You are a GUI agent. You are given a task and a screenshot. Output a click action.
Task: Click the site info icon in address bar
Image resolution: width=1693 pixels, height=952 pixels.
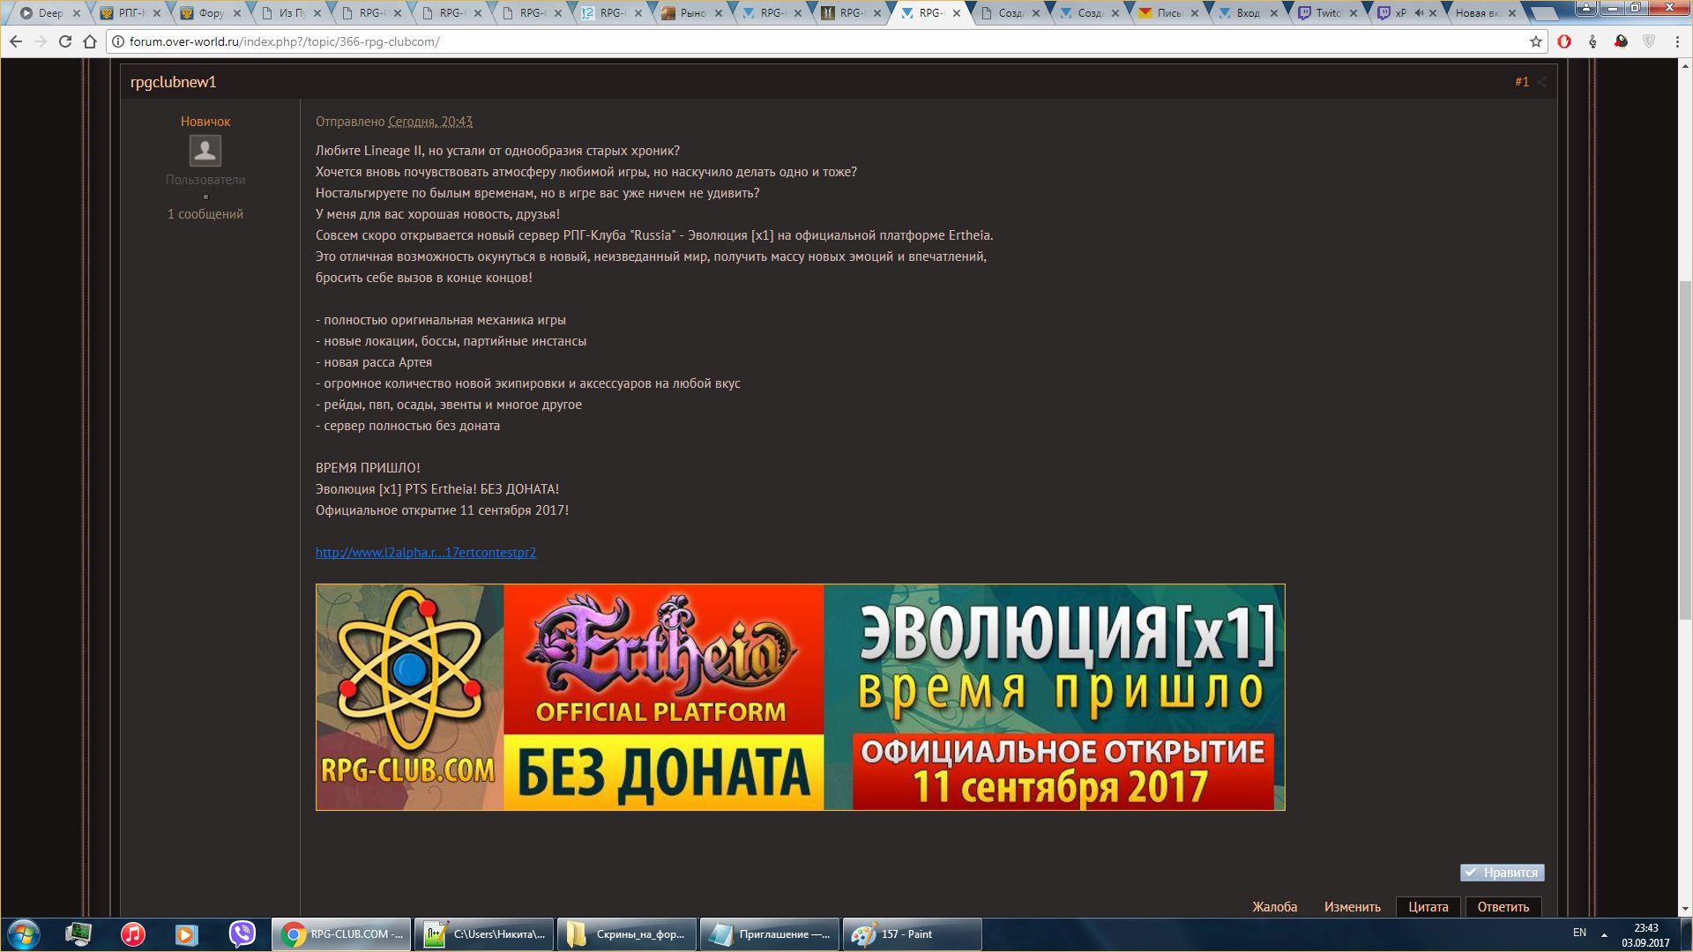pos(118,41)
